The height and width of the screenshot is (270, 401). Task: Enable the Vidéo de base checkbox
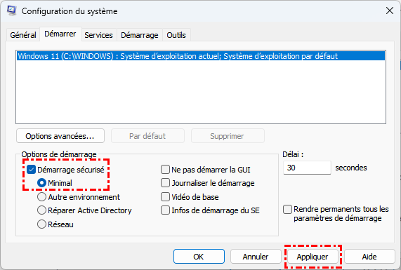tap(165, 197)
